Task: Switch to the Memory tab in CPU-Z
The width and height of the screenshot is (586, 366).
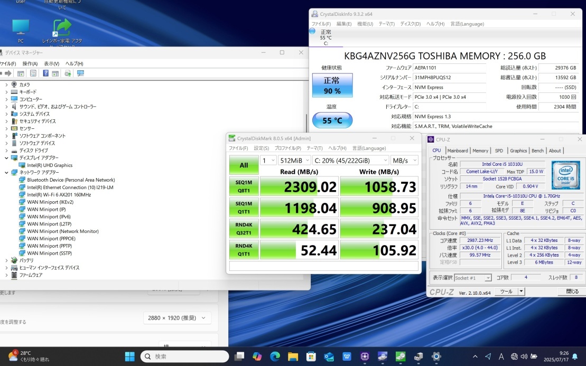Action: click(x=480, y=151)
